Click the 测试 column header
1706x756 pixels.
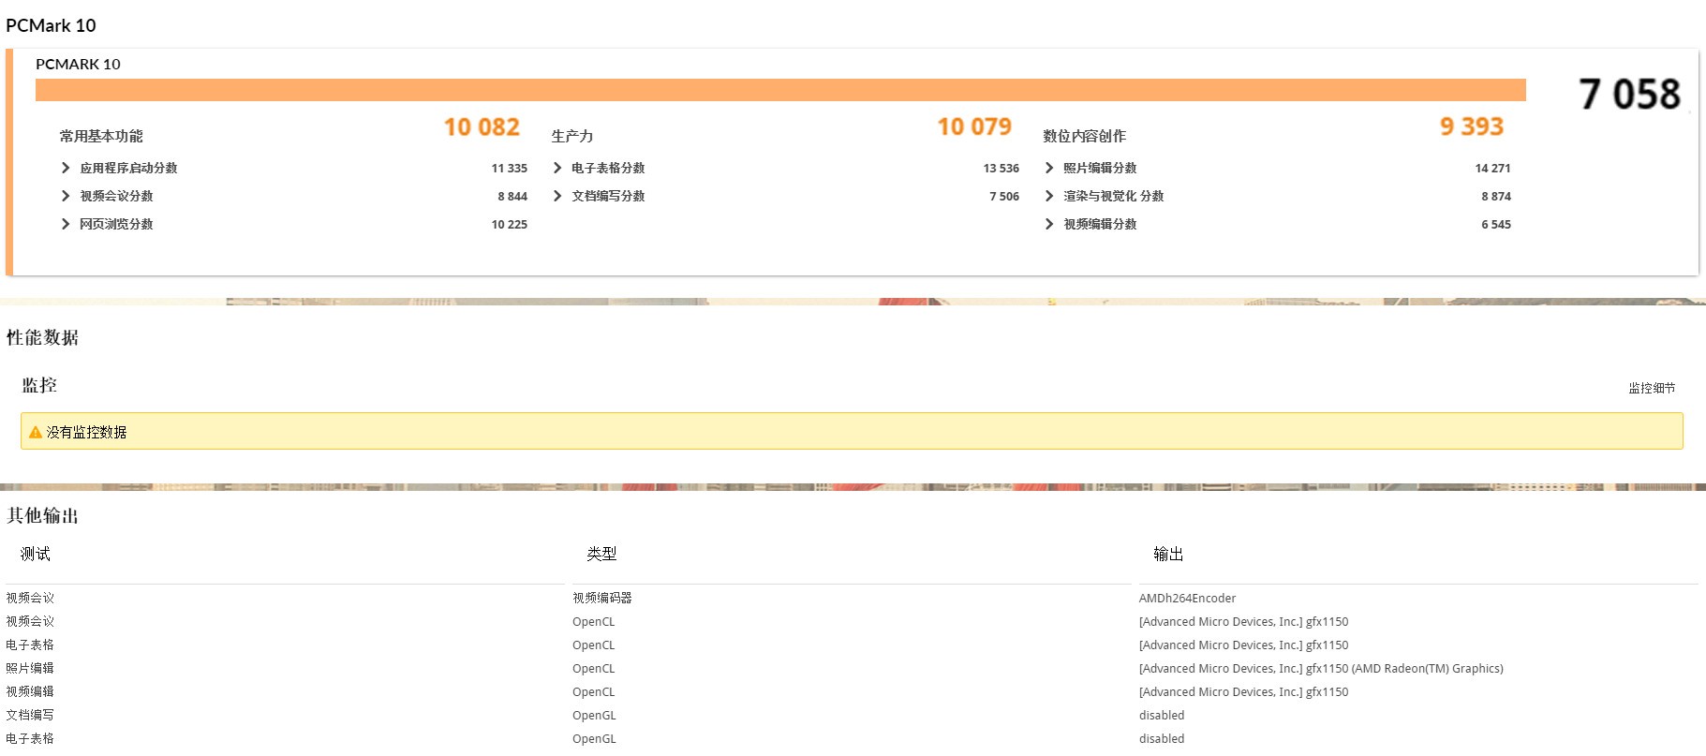36,554
